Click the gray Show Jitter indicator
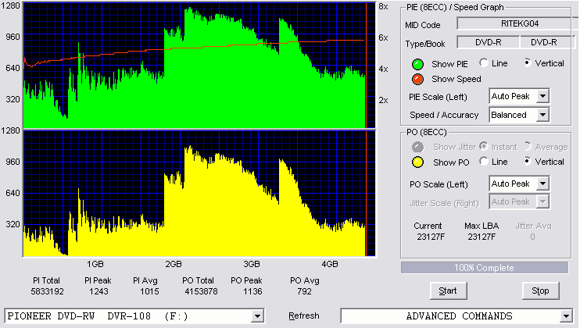580x328 pixels. click(x=417, y=147)
